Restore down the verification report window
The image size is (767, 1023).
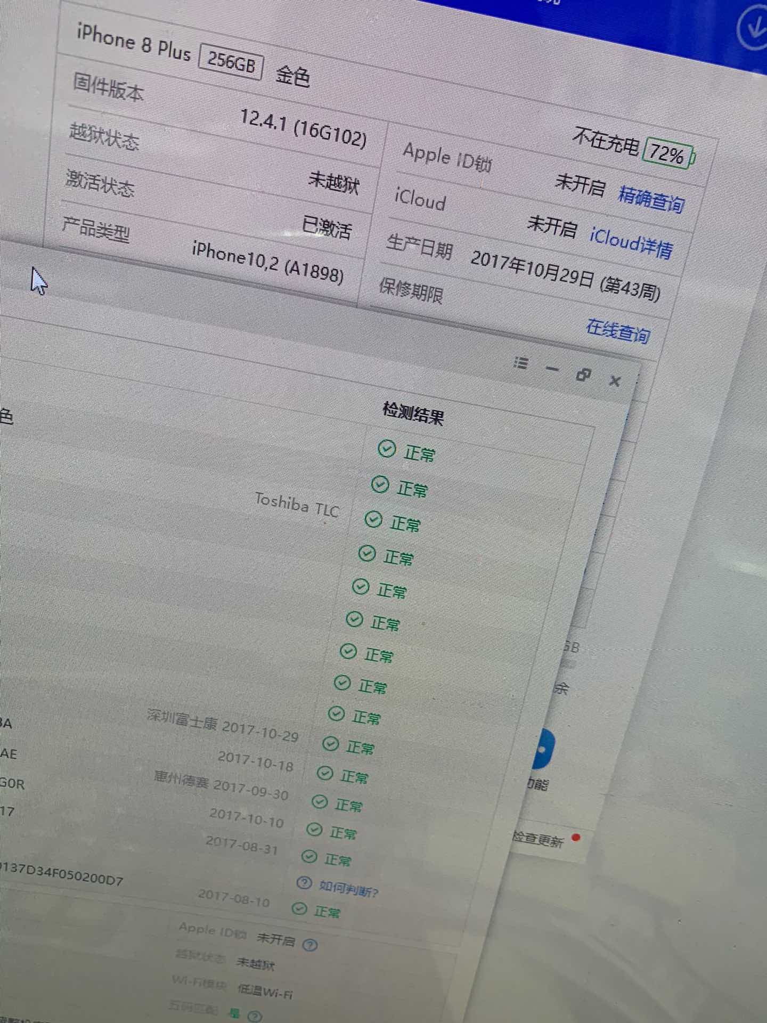point(584,375)
